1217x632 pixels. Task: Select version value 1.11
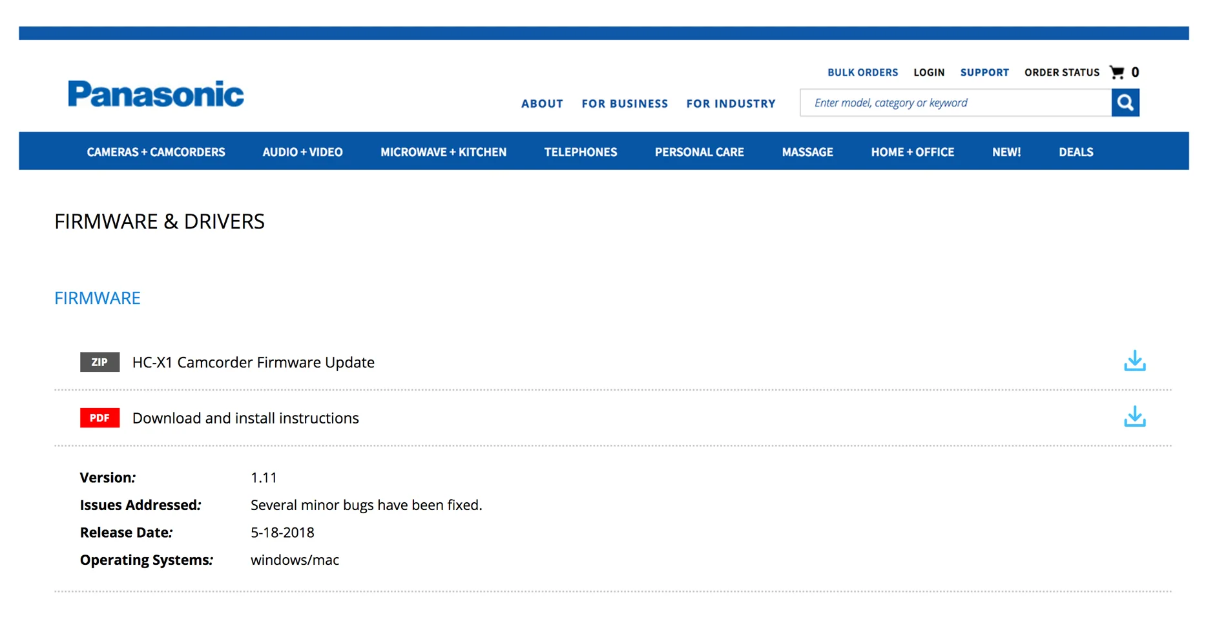264,478
